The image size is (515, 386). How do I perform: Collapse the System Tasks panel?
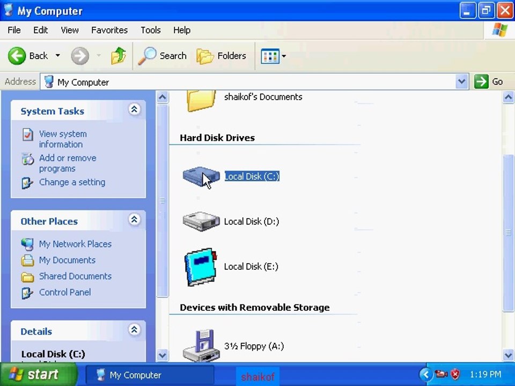134,109
